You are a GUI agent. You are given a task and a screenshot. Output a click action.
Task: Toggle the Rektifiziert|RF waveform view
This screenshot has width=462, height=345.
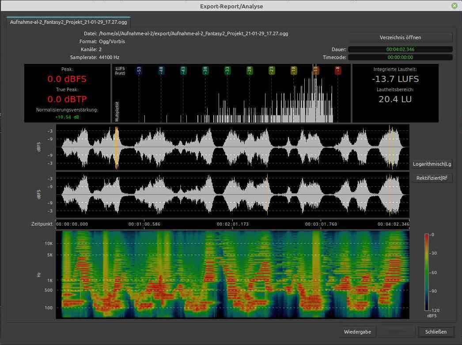(x=432, y=178)
